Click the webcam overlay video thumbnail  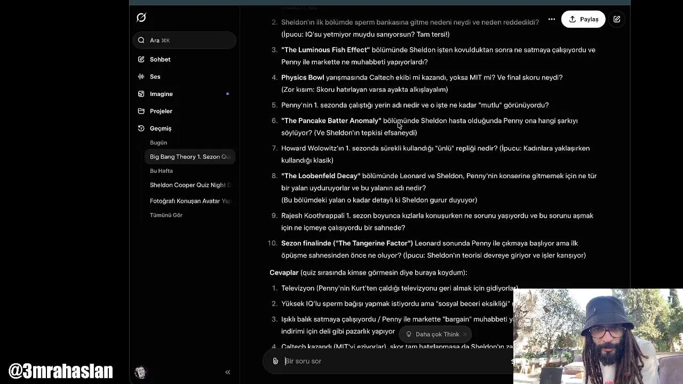598,337
